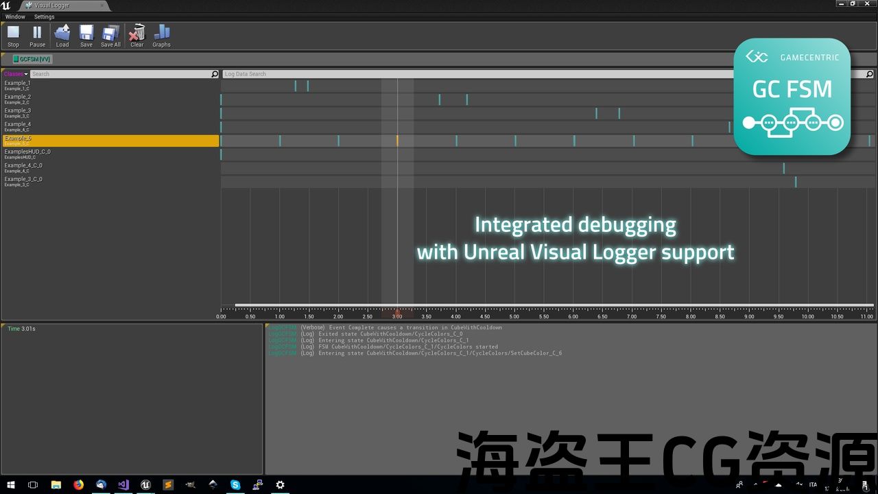The height and width of the screenshot is (494, 878).
Task: Open Graphs from the toolbar
Action: (161, 36)
